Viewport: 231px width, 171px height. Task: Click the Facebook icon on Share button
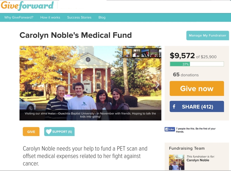[x=174, y=106]
